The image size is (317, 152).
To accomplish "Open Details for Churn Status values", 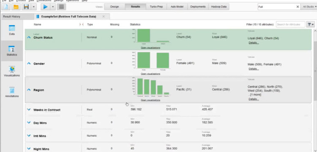I will (x=254, y=43).
